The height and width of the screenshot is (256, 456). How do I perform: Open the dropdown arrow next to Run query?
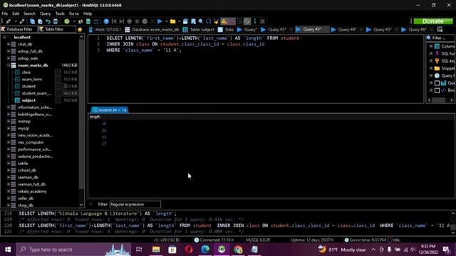click(166, 21)
